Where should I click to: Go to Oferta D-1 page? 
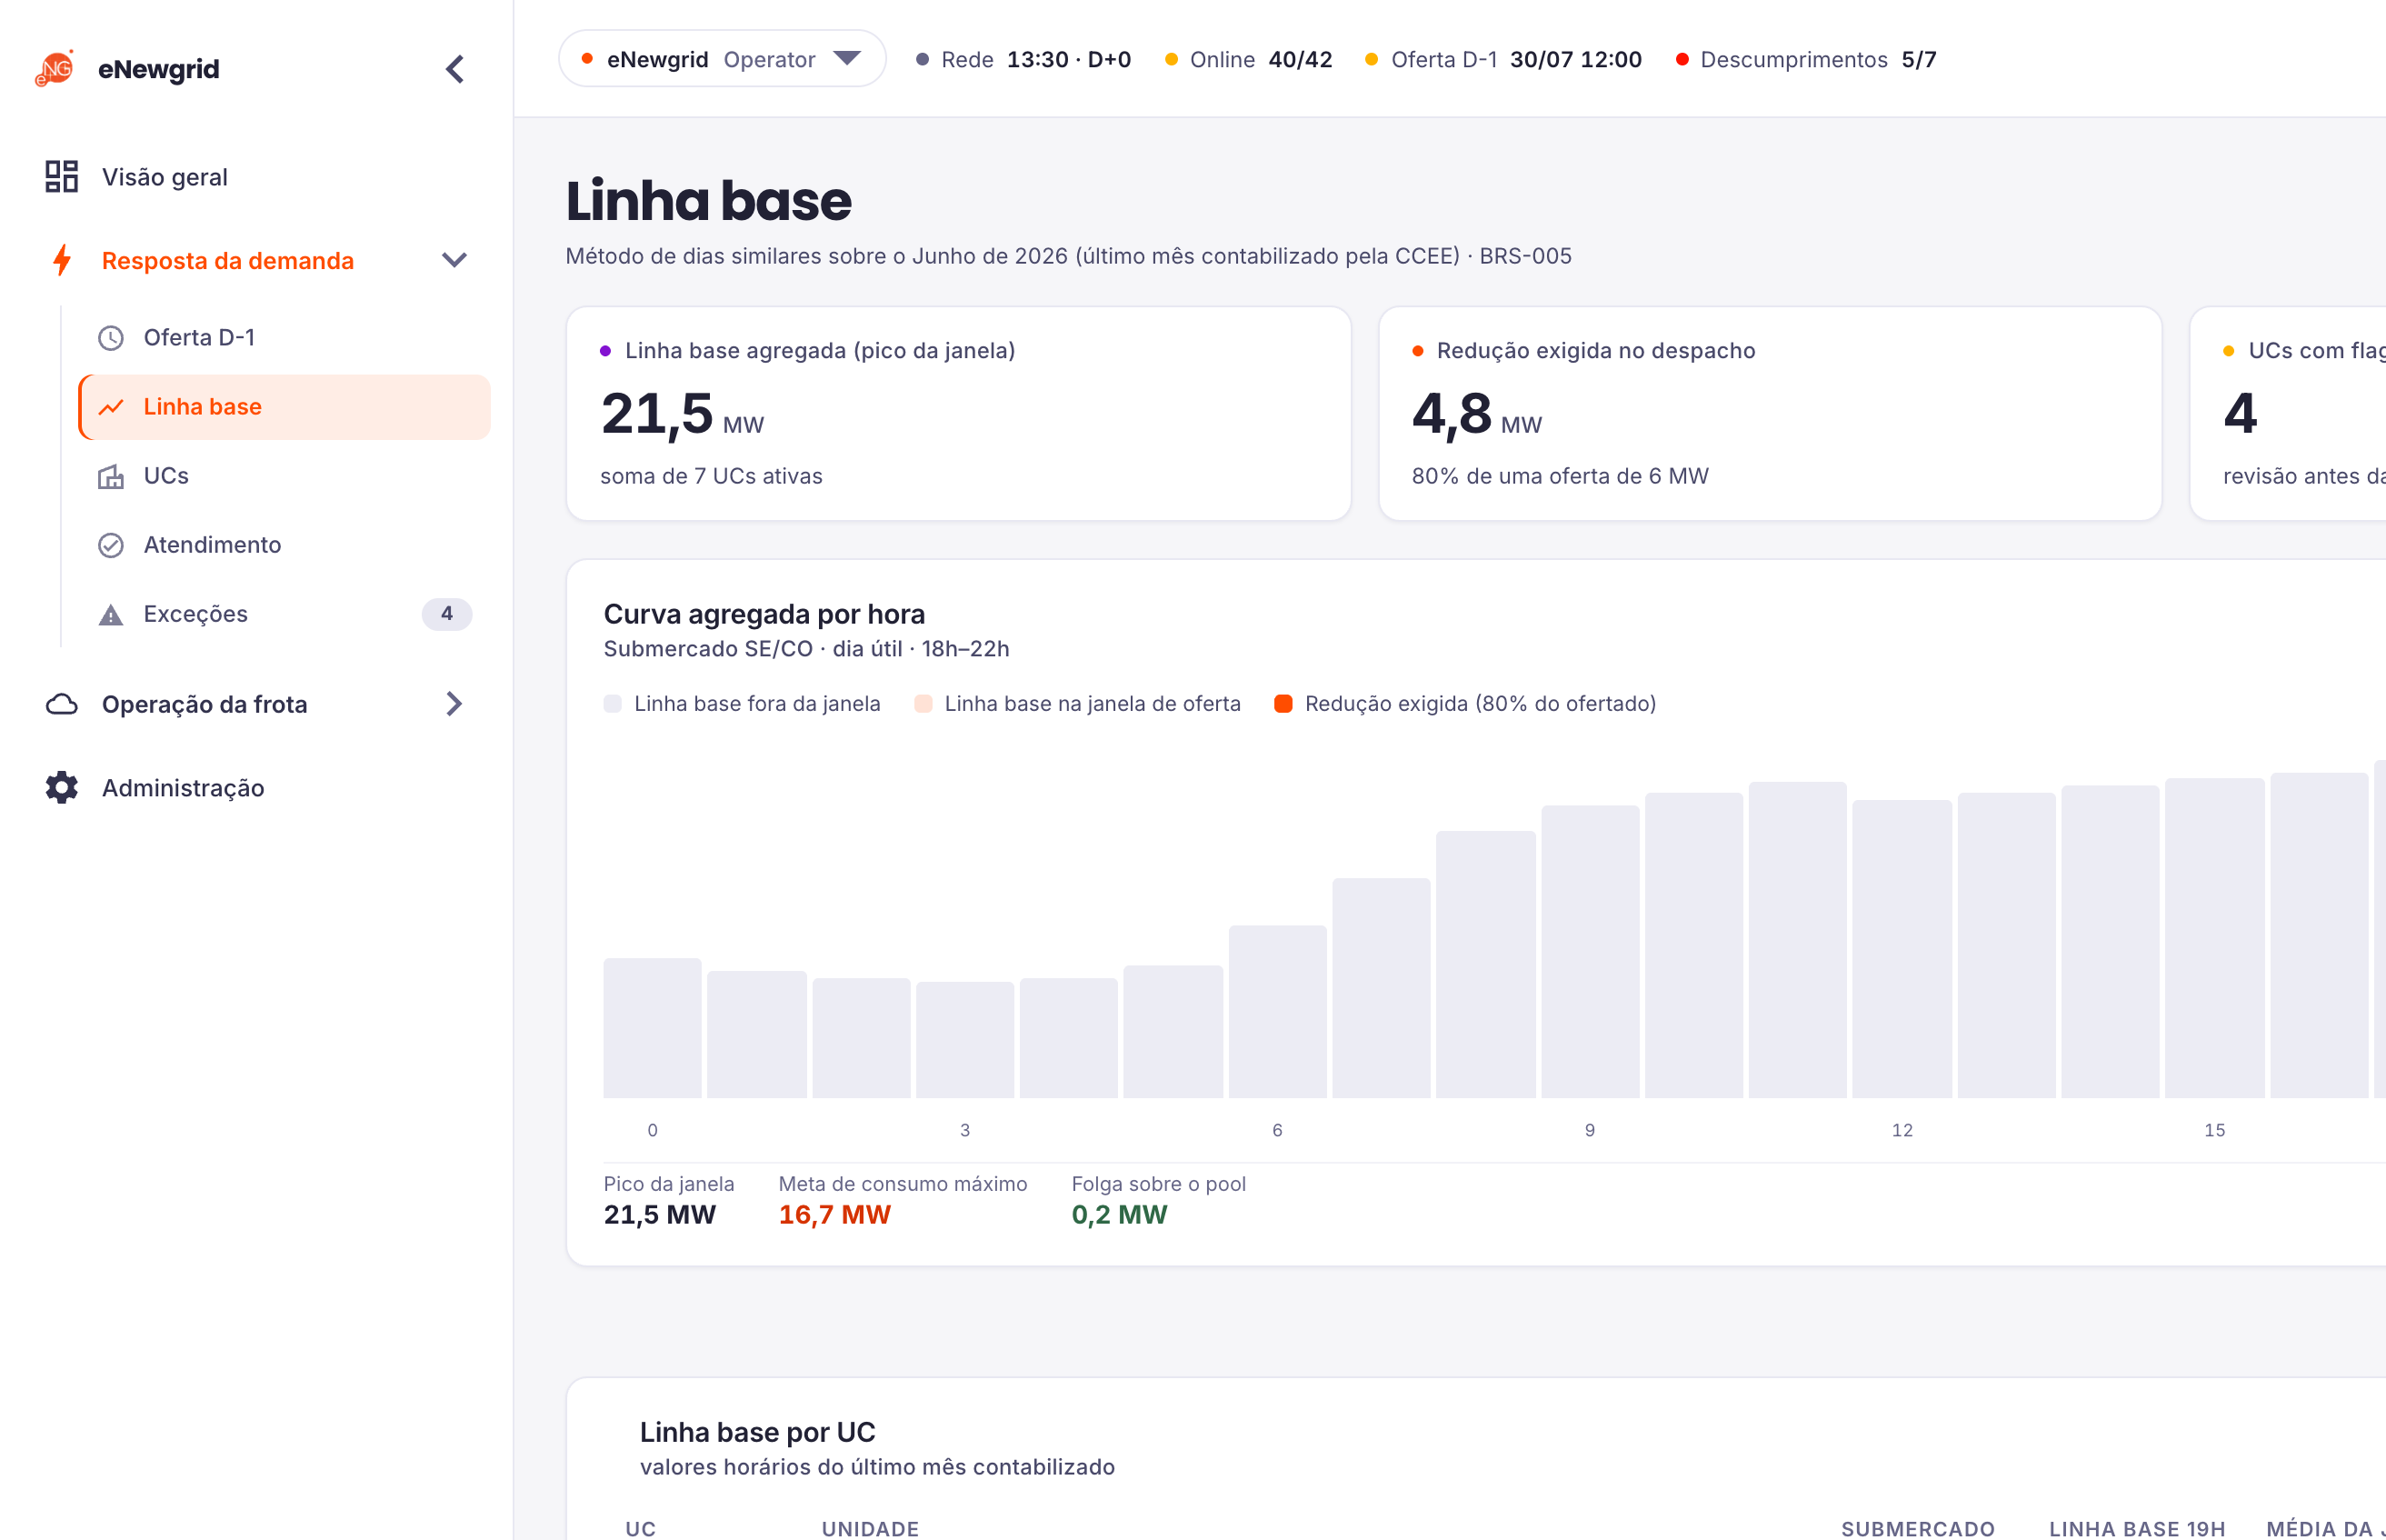point(284,338)
